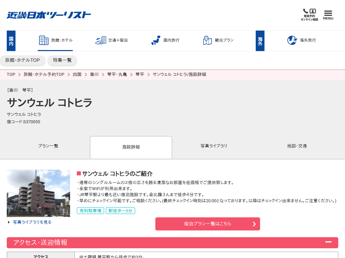
Task: Select 海外旅行 navigation item
Action: pyautogui.click(x=302, y=41)
